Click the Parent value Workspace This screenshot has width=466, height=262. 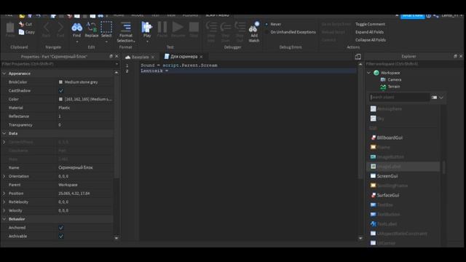(x=68, y=185)
